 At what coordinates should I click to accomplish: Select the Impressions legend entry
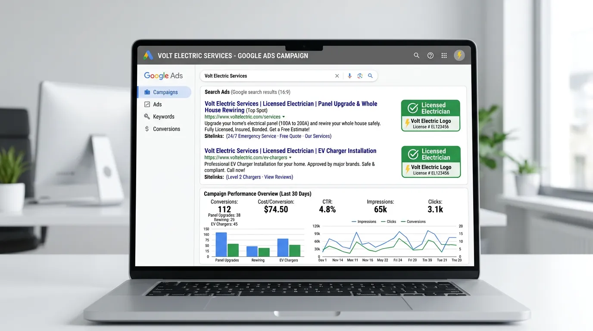364,222
